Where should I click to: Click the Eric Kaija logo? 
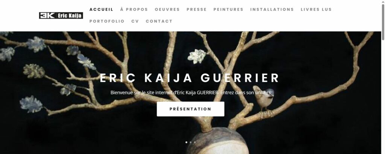pyautogui.click(x=61, y=15)
